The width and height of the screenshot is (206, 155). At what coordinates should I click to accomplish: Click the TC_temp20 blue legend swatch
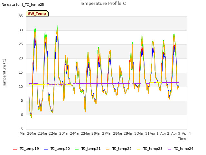(46, 149)
